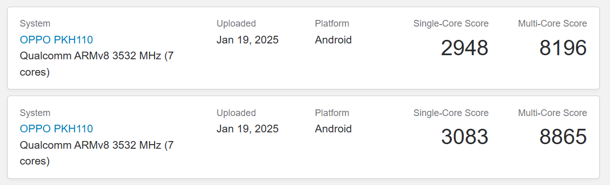Click the Qualcomm ARMv8 processor text in the 3083 result
Viewport: 610px width, 185px height.
[97, 153]
